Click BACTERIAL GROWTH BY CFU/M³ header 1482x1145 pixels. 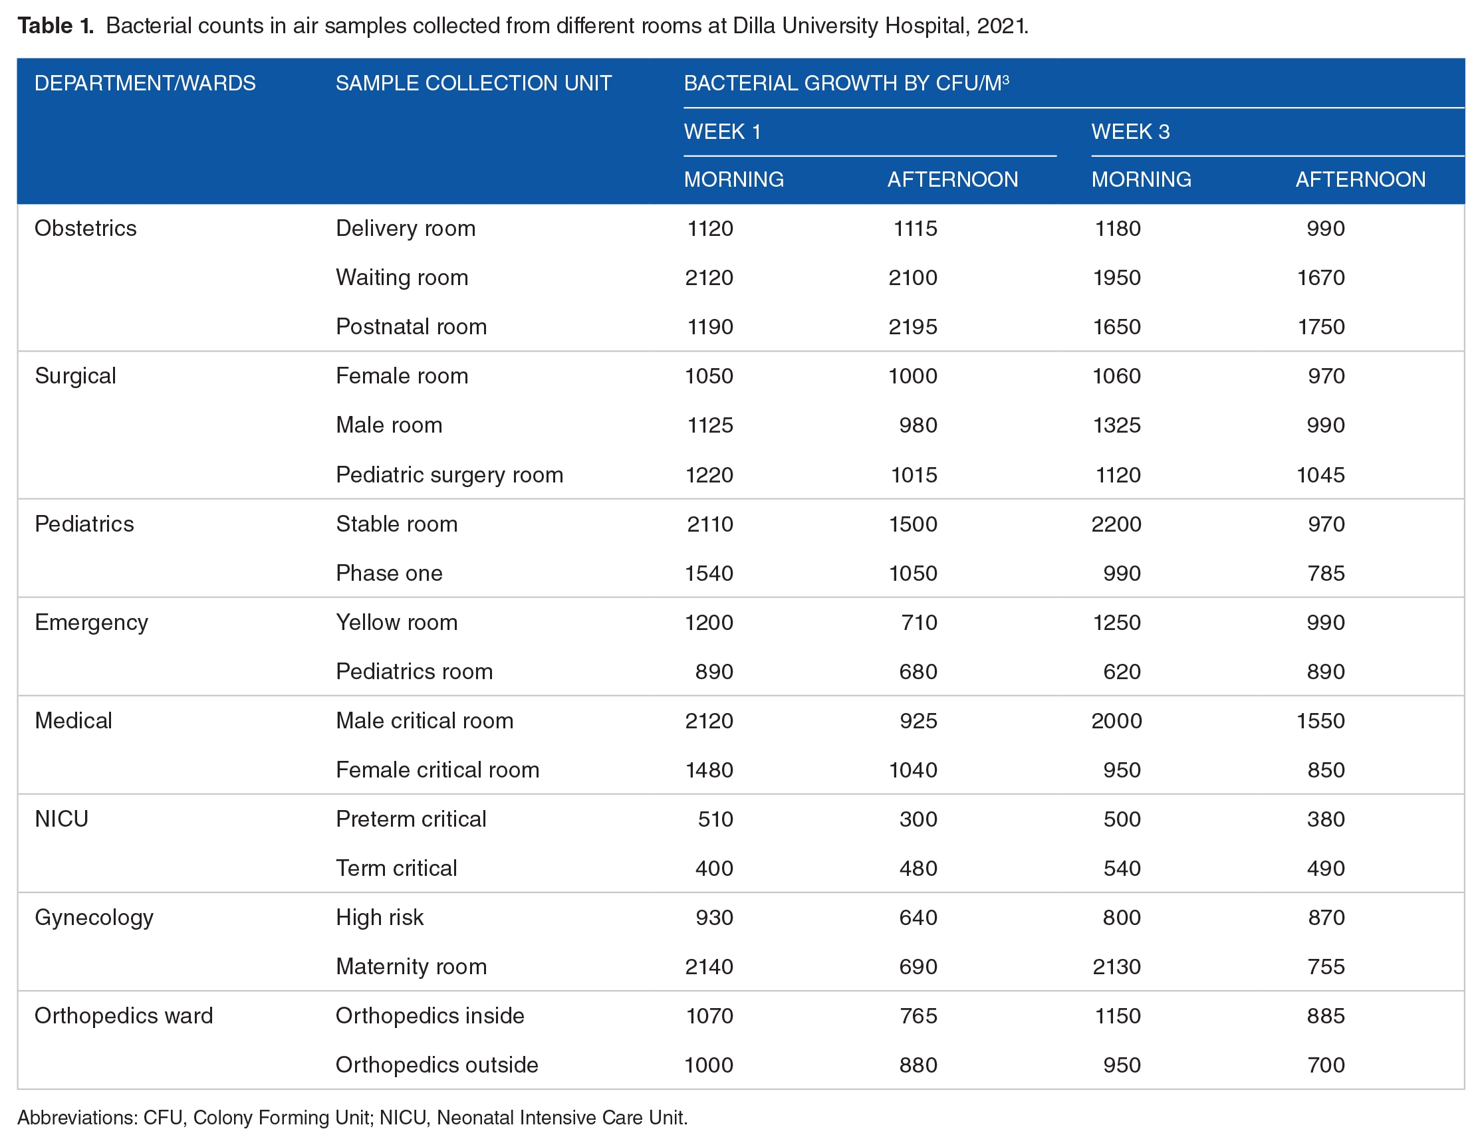[846, 83]
